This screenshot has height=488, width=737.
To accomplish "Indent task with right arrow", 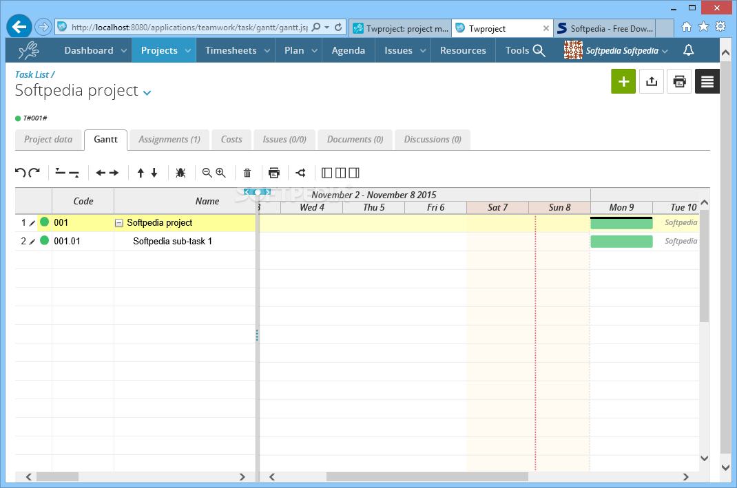I will pos(114,173).
